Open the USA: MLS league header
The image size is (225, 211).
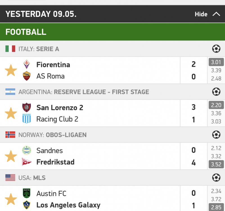pyautogui.click(x=32, y=178)
